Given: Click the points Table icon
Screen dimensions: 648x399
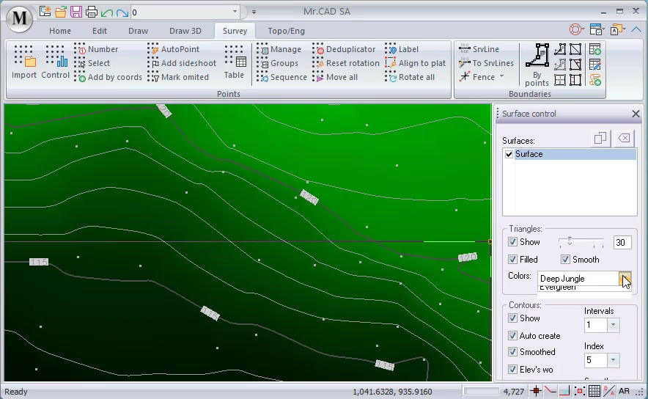Looking at the screenshot, I should (x=235, y=62).
